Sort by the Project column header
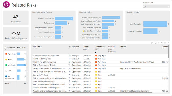The width and height of the screenshot is (172, 96). click(x=123, y=47)
